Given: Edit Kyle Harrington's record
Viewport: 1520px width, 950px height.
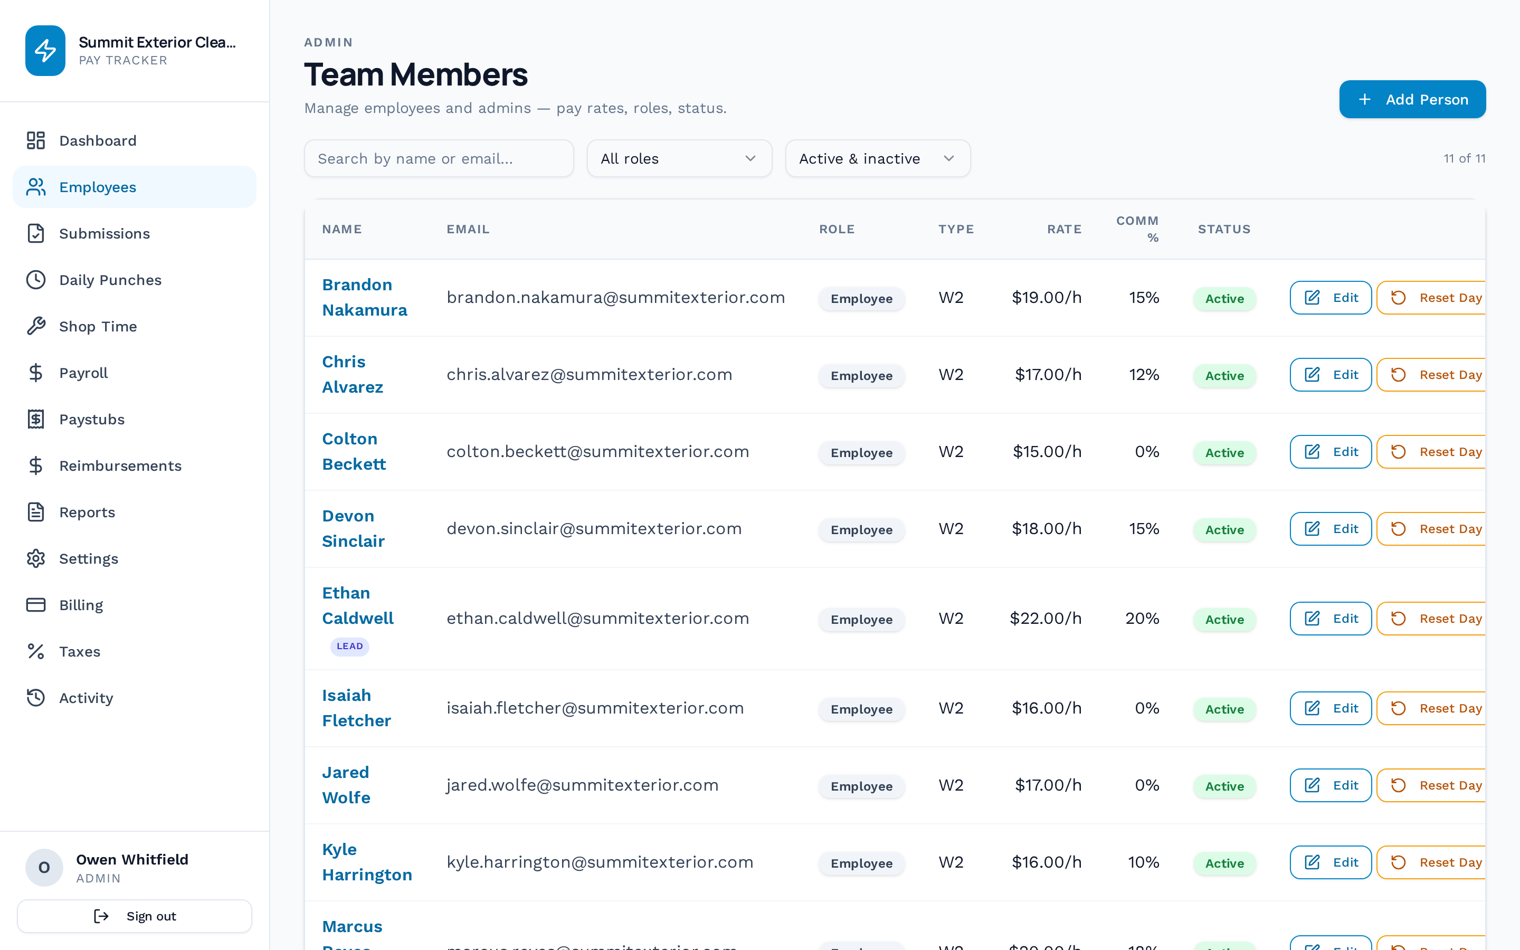Looking at the screenshot, I should (x=1331, y=863).
